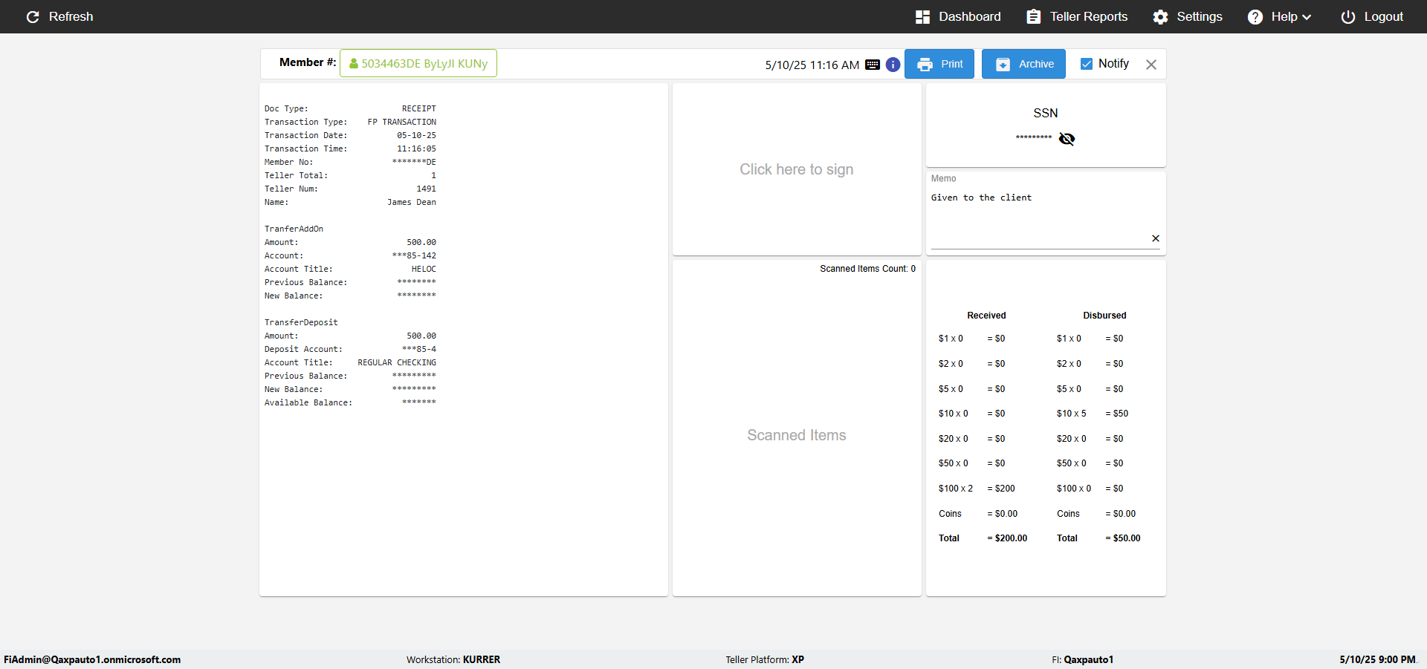Click the Help question mark icon
Screen dimensions: 1427x669
click(1255, 16)
